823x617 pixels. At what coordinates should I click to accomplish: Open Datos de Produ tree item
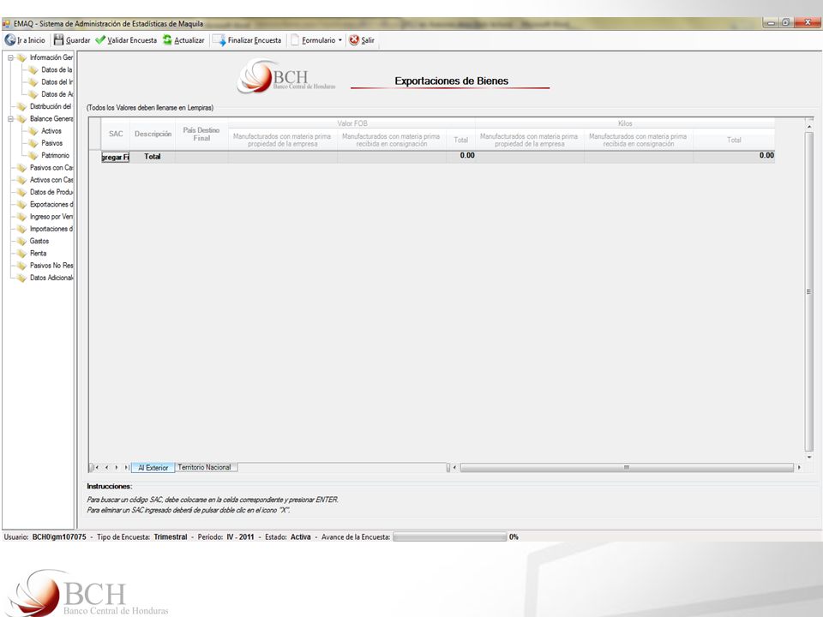[x=51, y=192]
